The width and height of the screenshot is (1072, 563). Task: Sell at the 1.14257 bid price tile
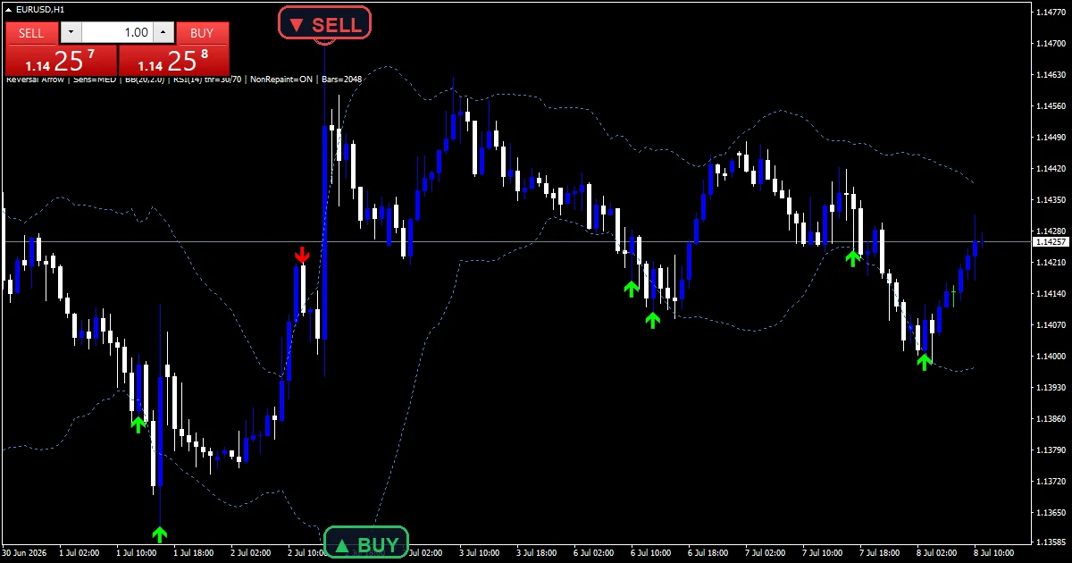(x=61, y=62)
